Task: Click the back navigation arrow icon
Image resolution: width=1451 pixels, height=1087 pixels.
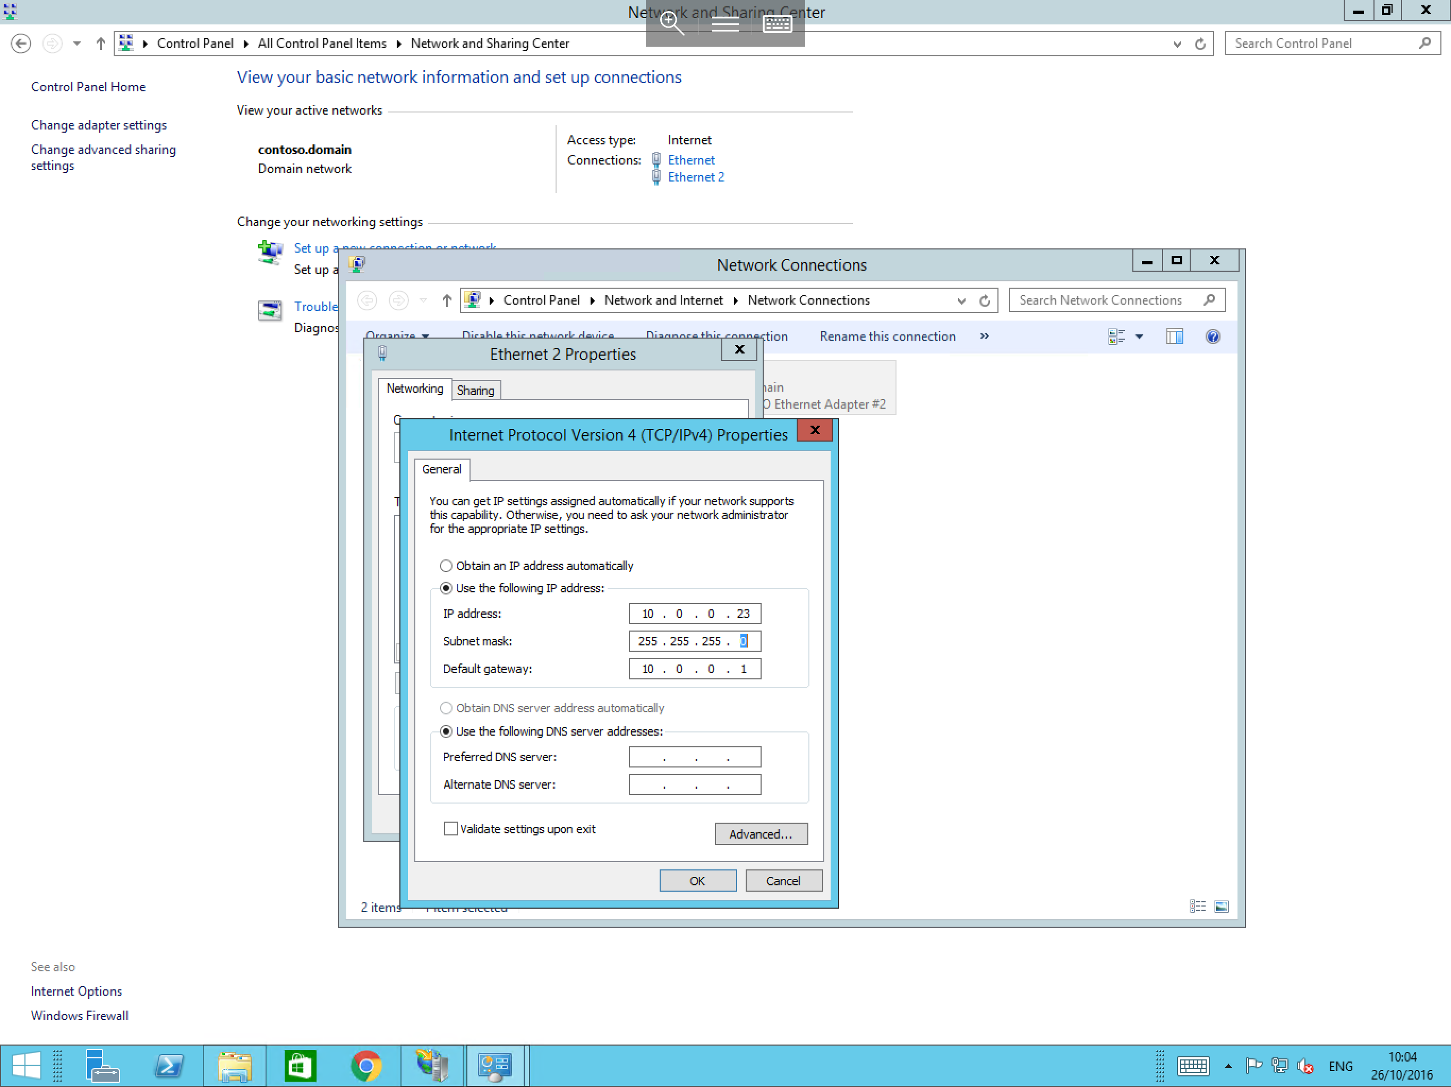Action: pos(22,42)
